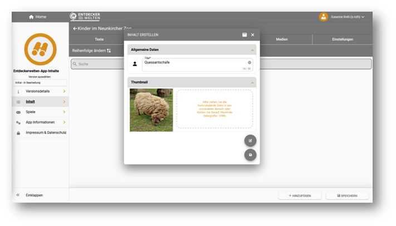
Task: Switch to the Medien tab
Action: 282,39
